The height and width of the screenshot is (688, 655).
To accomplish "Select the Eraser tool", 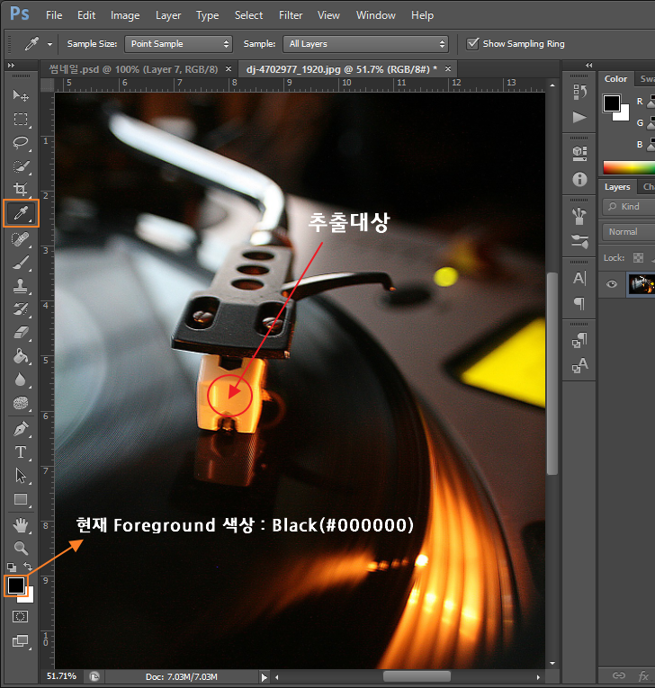I will (20, 333).
